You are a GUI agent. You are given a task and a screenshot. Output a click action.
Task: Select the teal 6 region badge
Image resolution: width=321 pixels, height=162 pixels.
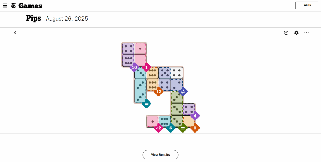pos(171,128)
